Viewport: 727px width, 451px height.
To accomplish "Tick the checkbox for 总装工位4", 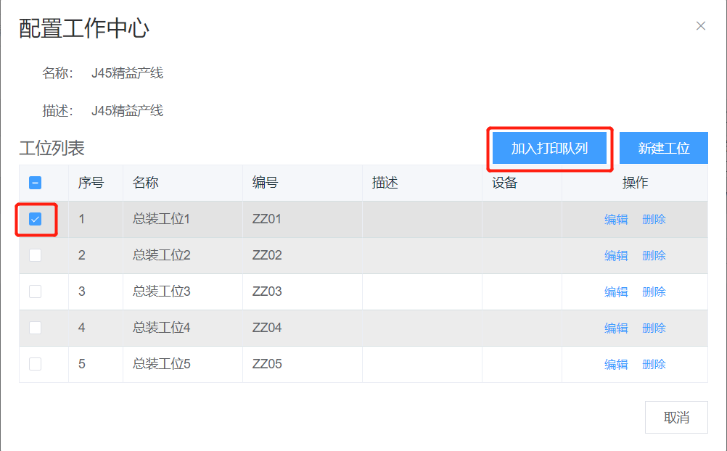I will [x=35, y=328].
